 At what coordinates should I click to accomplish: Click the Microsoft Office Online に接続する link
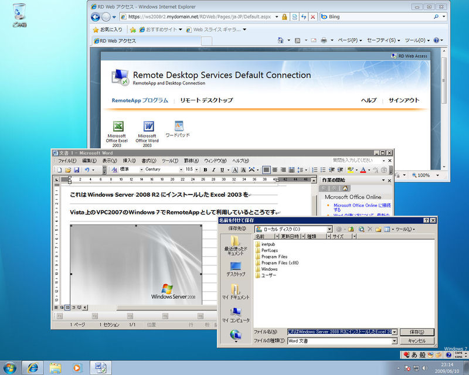(362, 207)
